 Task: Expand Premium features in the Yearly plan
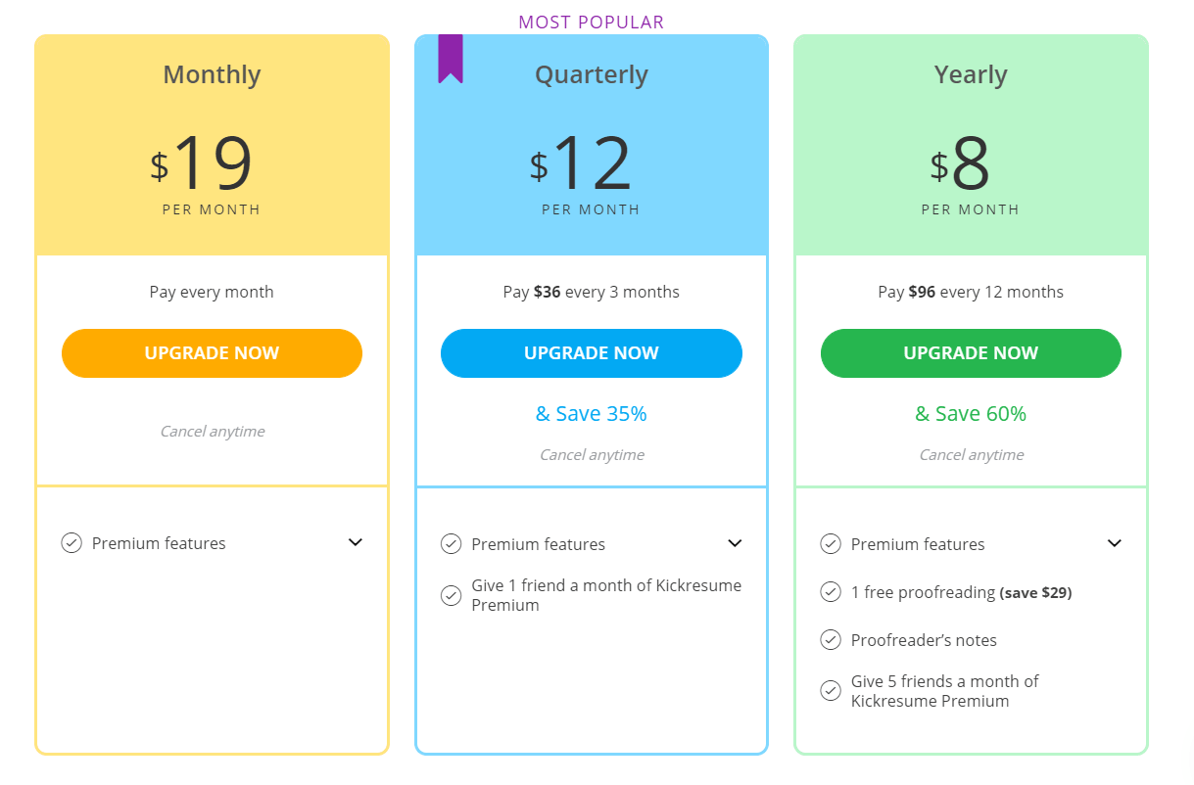click(1114, 542)
